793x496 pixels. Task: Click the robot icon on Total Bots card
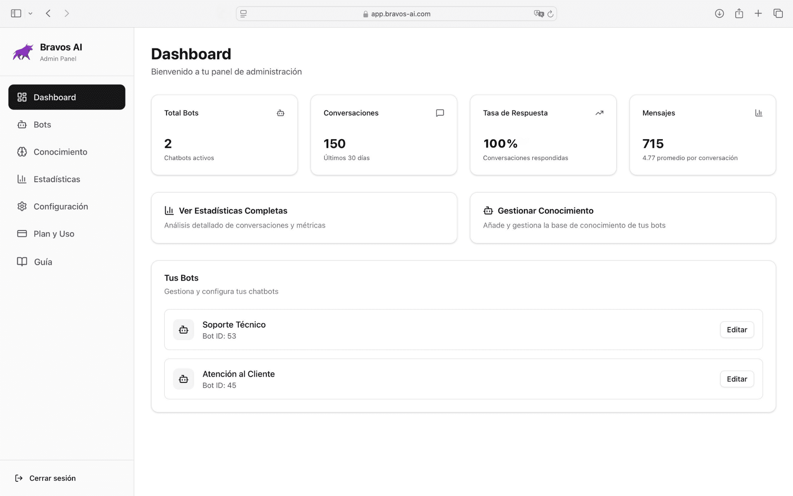(x=280, y=113)
